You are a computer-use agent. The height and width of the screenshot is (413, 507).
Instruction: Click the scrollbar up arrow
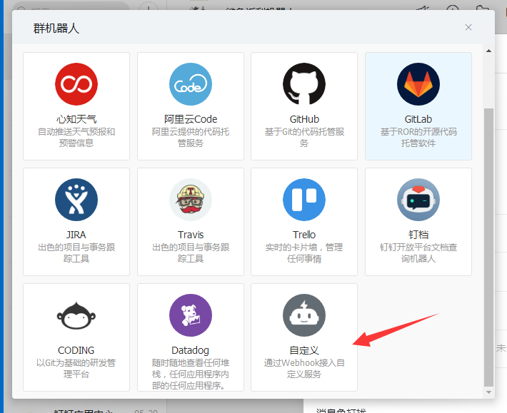(488, 51)
